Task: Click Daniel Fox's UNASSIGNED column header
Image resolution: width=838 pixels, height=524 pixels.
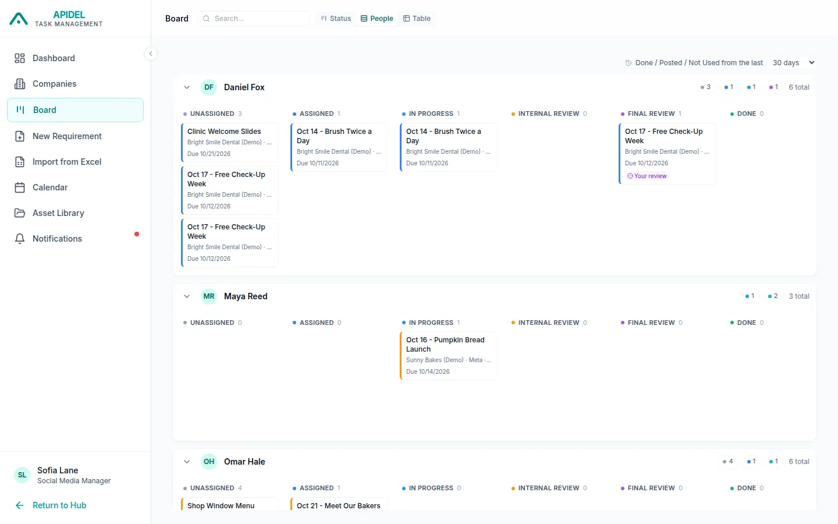Action: click(x=212, y=114)
